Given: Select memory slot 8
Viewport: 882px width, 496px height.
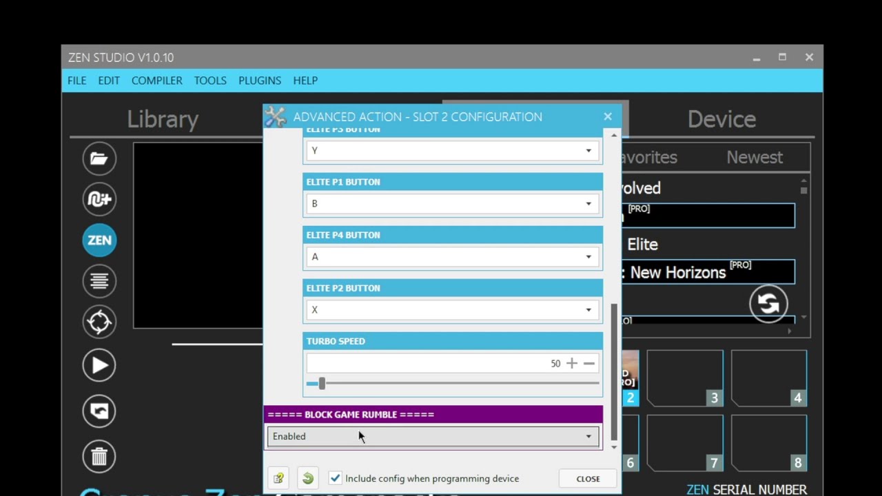Looking at the screenshot, I should pyautogui.click(x=769, y=443).
